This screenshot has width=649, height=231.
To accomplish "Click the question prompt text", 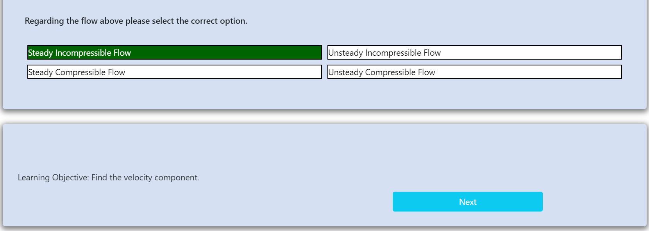I will point(136,21).
